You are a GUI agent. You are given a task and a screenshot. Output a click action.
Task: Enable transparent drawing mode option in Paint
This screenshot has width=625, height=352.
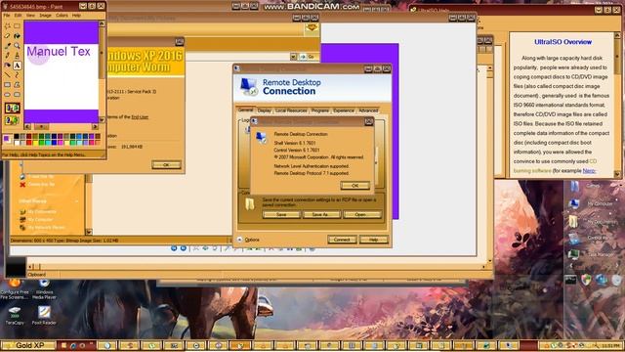pyautogui.click(x=13, y=119)
